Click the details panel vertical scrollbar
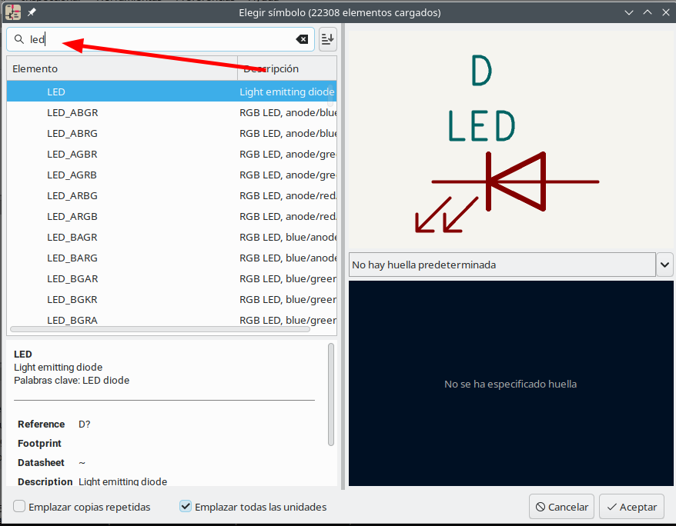This screenshot has width=676, height=526. pyautogui.click(x=331, y=394)
